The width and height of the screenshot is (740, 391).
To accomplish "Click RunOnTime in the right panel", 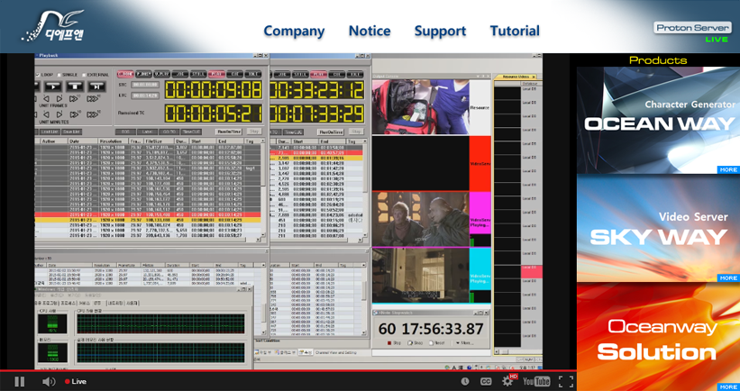I will [331, 132].
